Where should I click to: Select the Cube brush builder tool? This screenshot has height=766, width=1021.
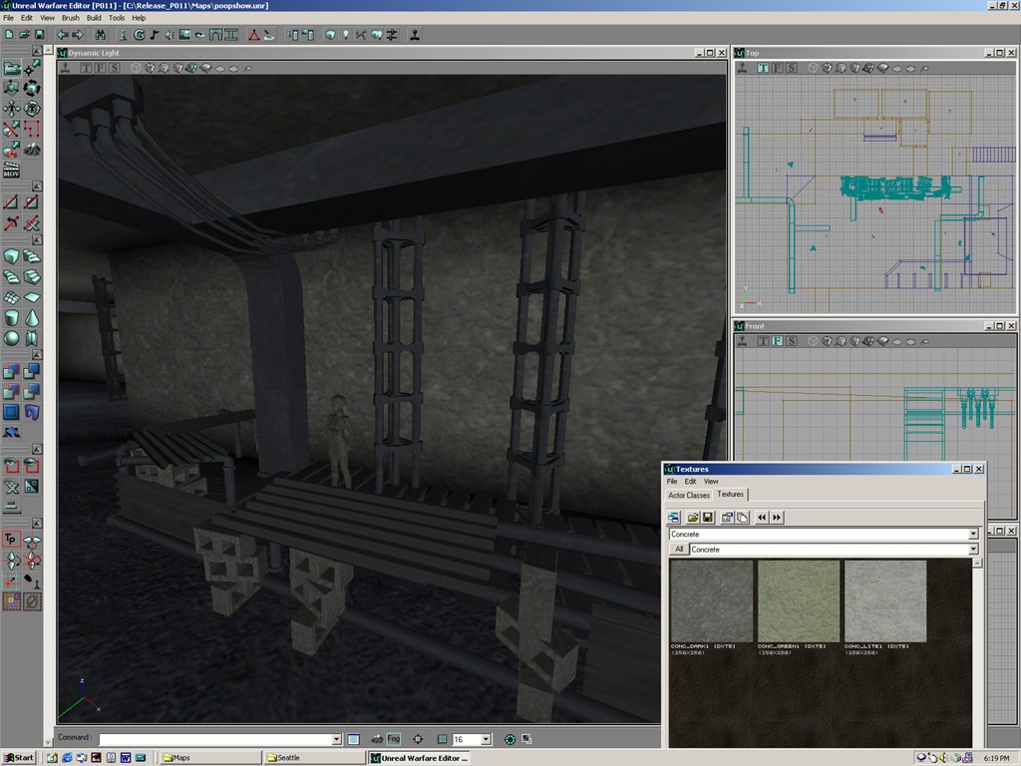pyautogui.click(x=11, y=256)
